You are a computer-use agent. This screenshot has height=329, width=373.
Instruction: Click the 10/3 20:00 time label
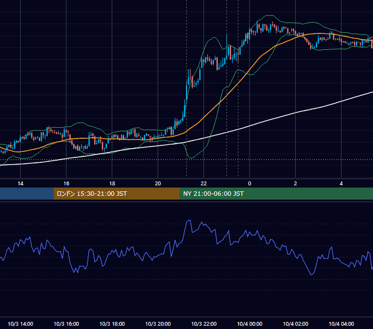[158, 324]
